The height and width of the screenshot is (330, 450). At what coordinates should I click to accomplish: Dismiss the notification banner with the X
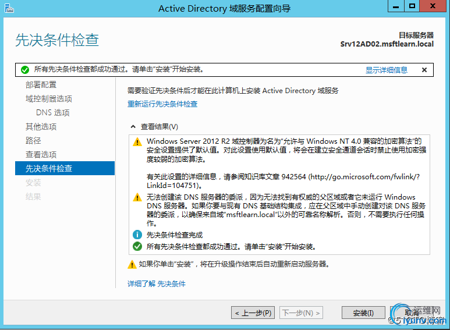[x=424, y=70]
